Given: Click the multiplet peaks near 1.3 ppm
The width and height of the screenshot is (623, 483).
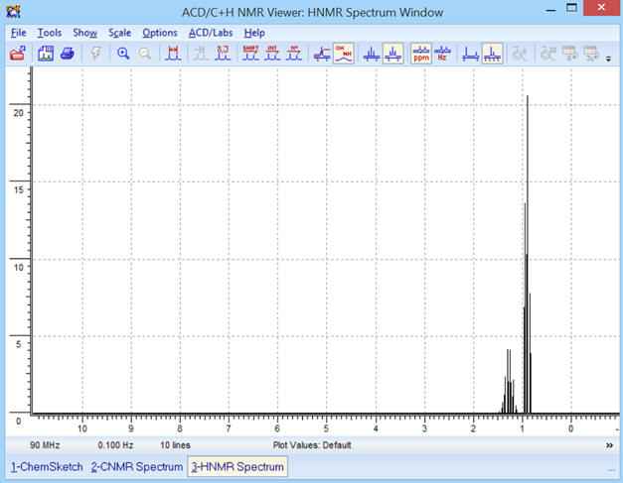Looking at the screenshot, I should click(508, 381).
